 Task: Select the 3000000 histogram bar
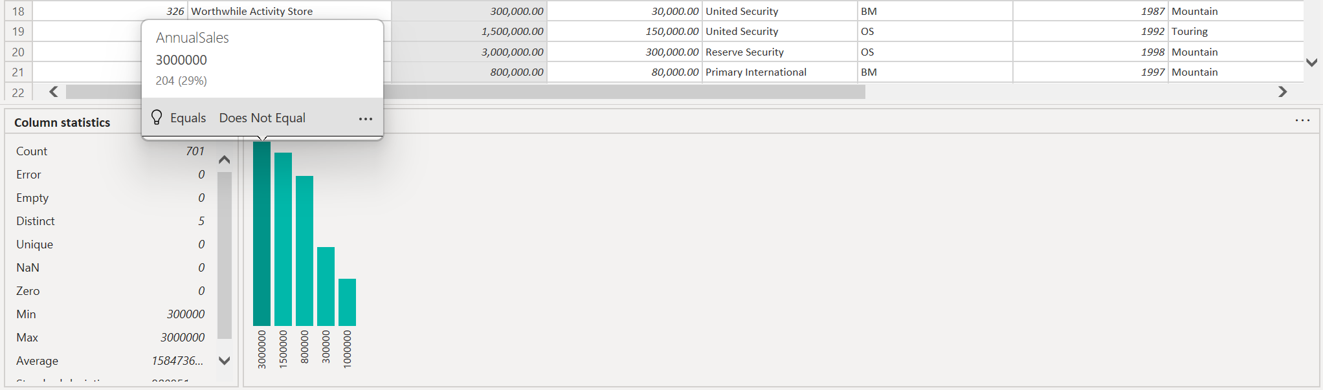coord(261,234)
